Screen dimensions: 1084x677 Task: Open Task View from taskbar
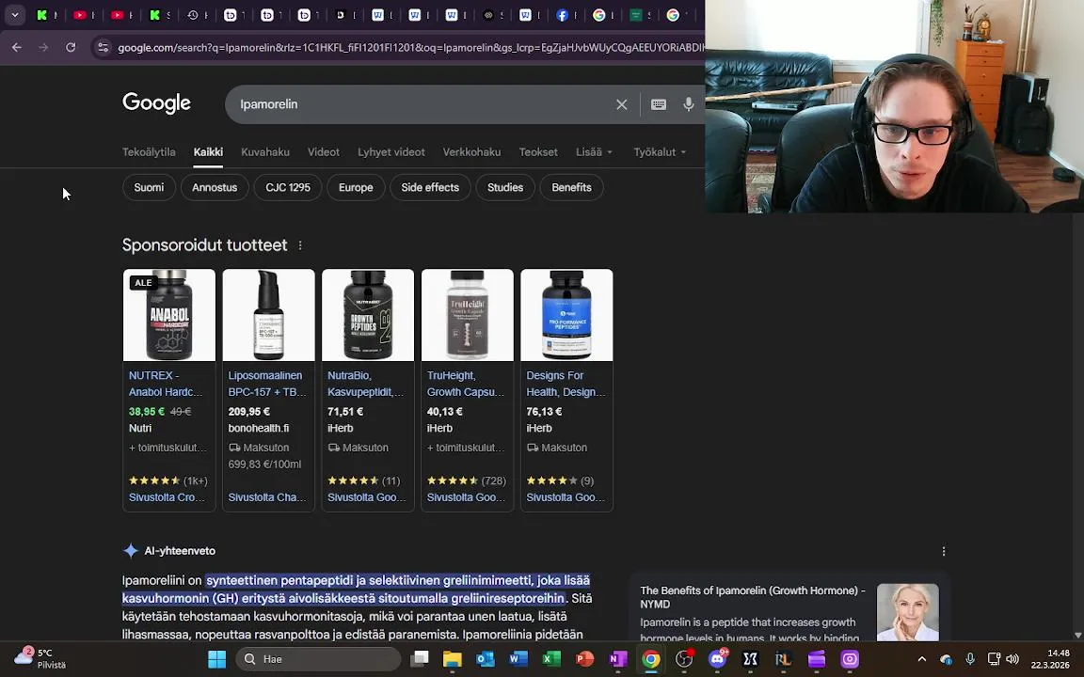click(x=420, y=659)
